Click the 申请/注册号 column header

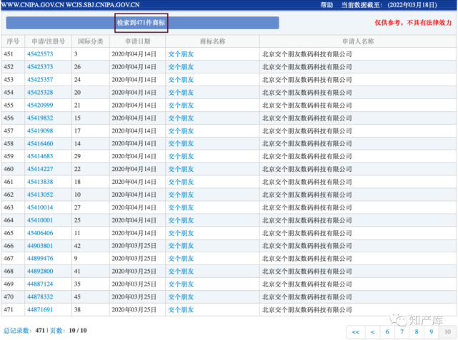click(48, 41)
